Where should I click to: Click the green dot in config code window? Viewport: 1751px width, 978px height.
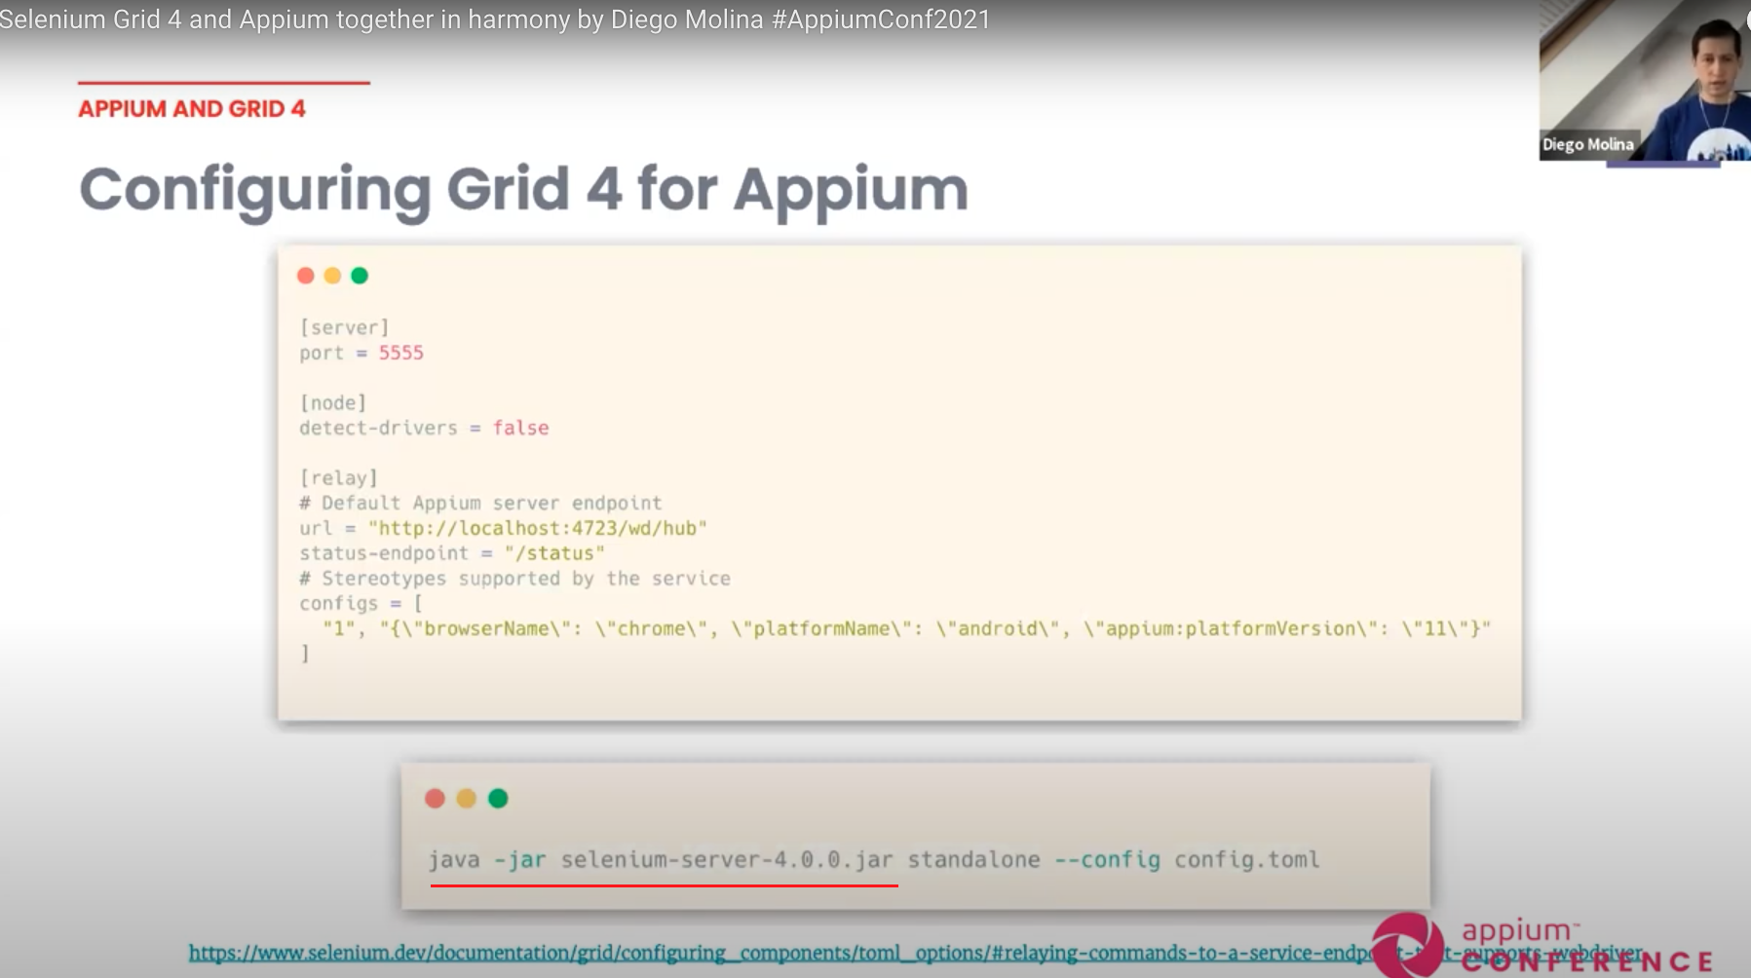point(360,276)
